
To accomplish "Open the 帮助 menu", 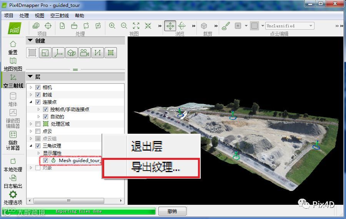I will coord(80,16).
